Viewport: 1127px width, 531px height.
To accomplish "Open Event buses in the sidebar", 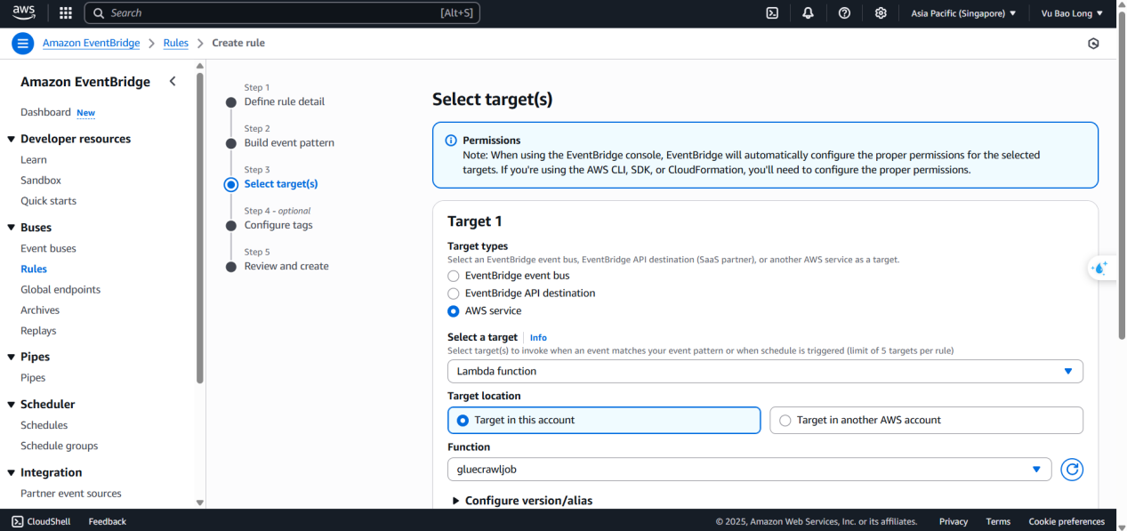I will tap(49, 248).
